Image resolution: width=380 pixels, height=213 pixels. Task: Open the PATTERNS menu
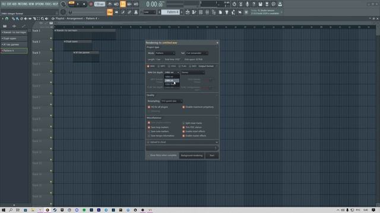point(23,4)
